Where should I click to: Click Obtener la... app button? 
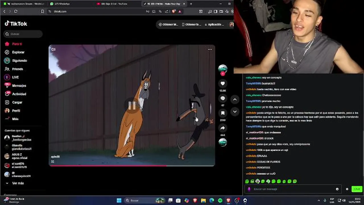coord(191,24)
